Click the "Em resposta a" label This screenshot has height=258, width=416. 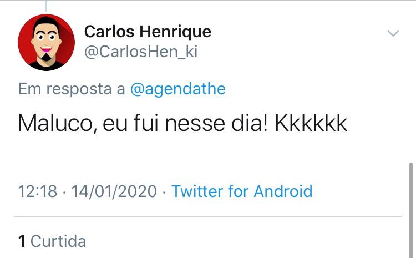72,89
